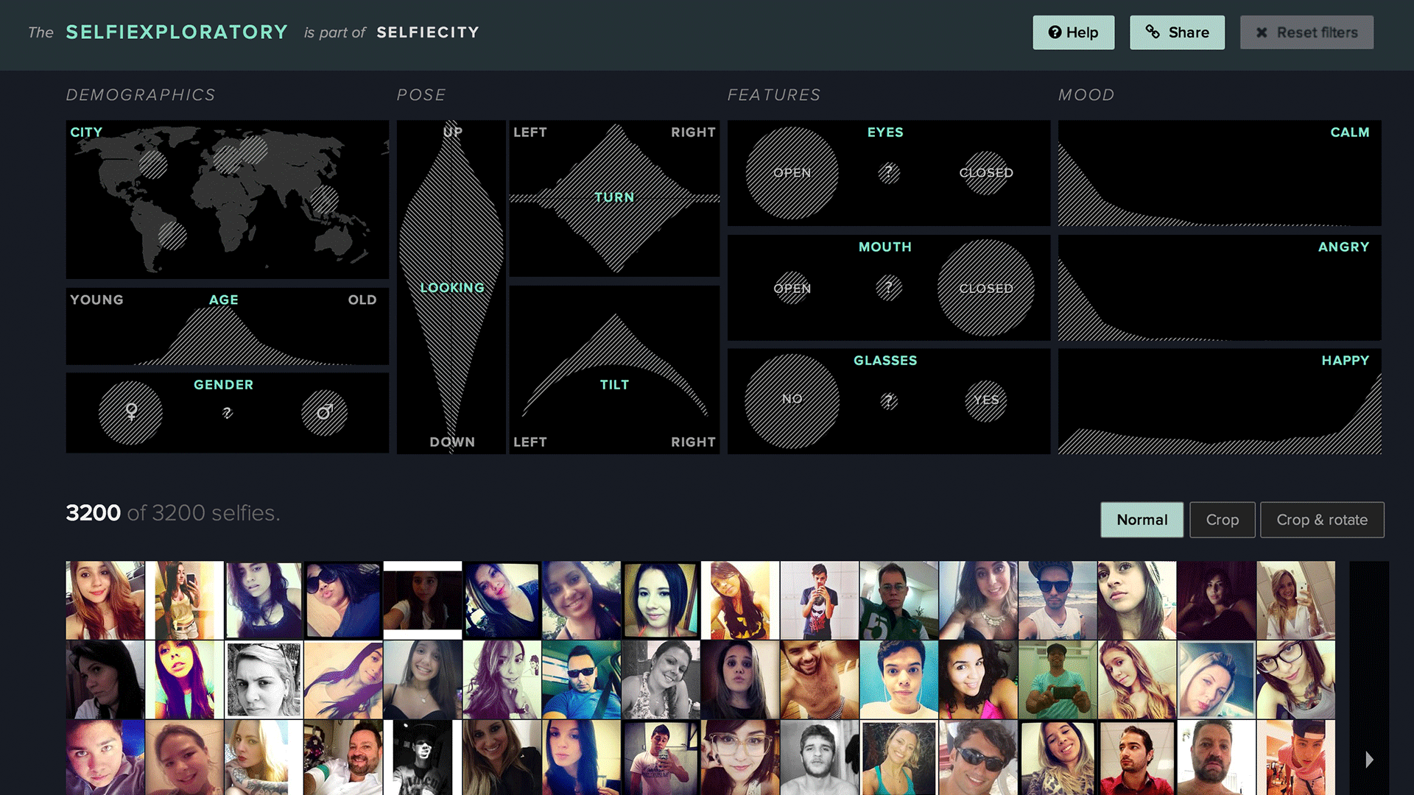Select the Normal view mode

coord(1142,520)
